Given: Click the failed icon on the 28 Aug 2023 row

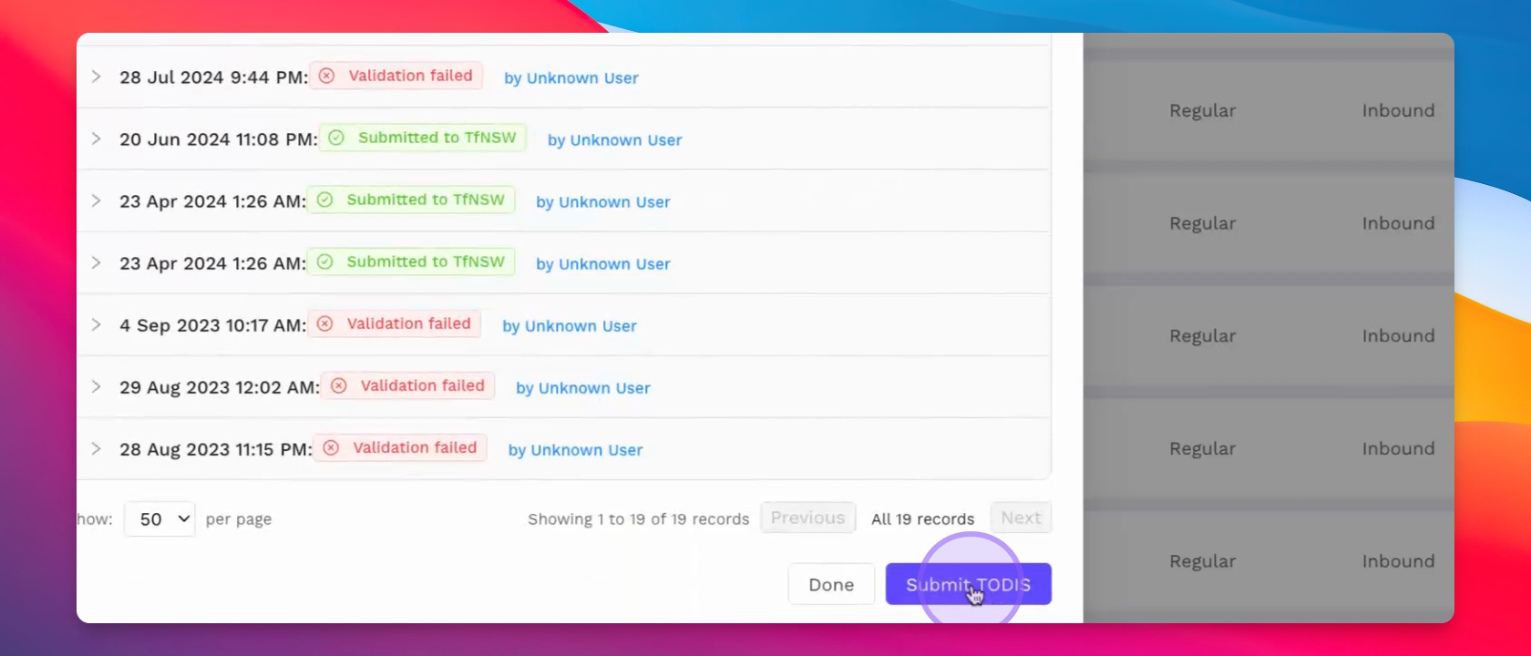Looking at the screenshot, I should click(x=331, y=447).
